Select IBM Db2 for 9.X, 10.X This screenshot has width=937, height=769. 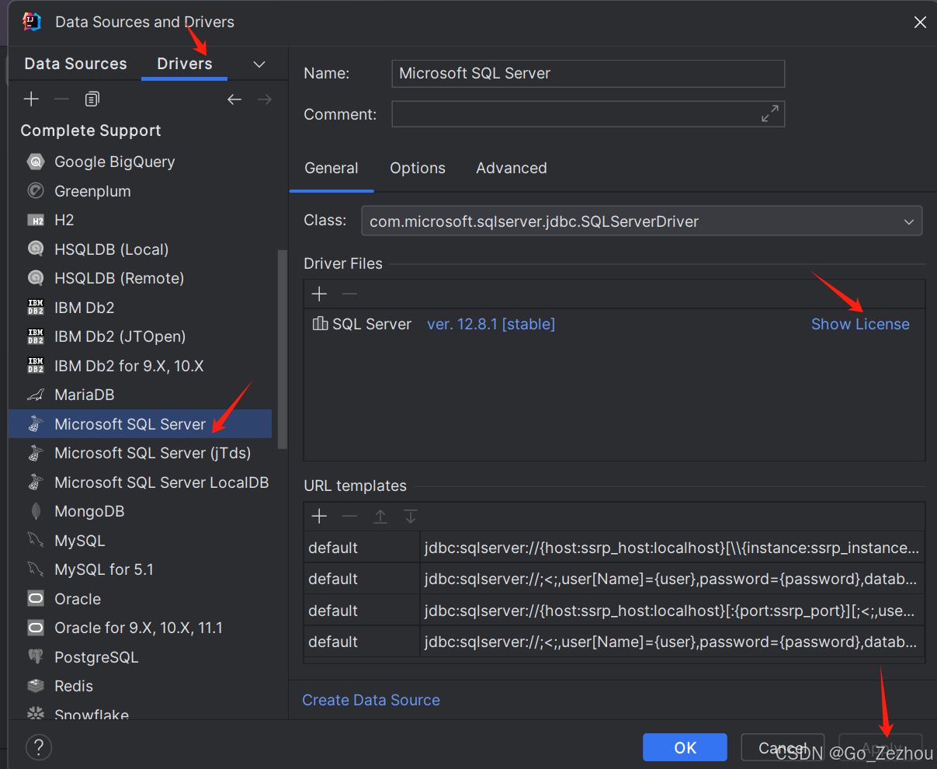[x=140, y=366]
